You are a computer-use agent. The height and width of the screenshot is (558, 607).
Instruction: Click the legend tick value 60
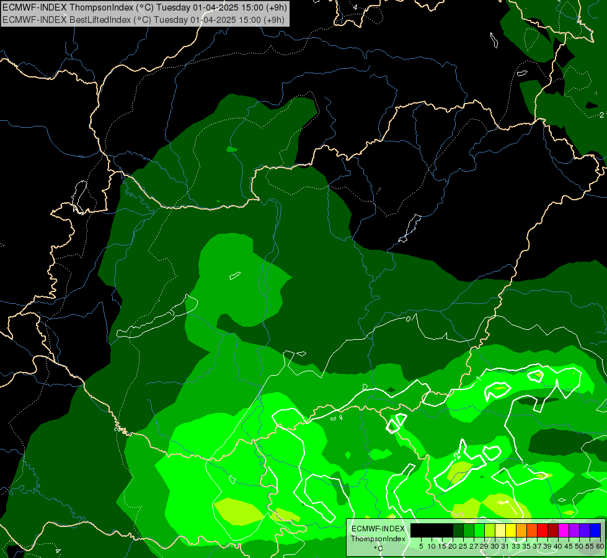point(600,546)
